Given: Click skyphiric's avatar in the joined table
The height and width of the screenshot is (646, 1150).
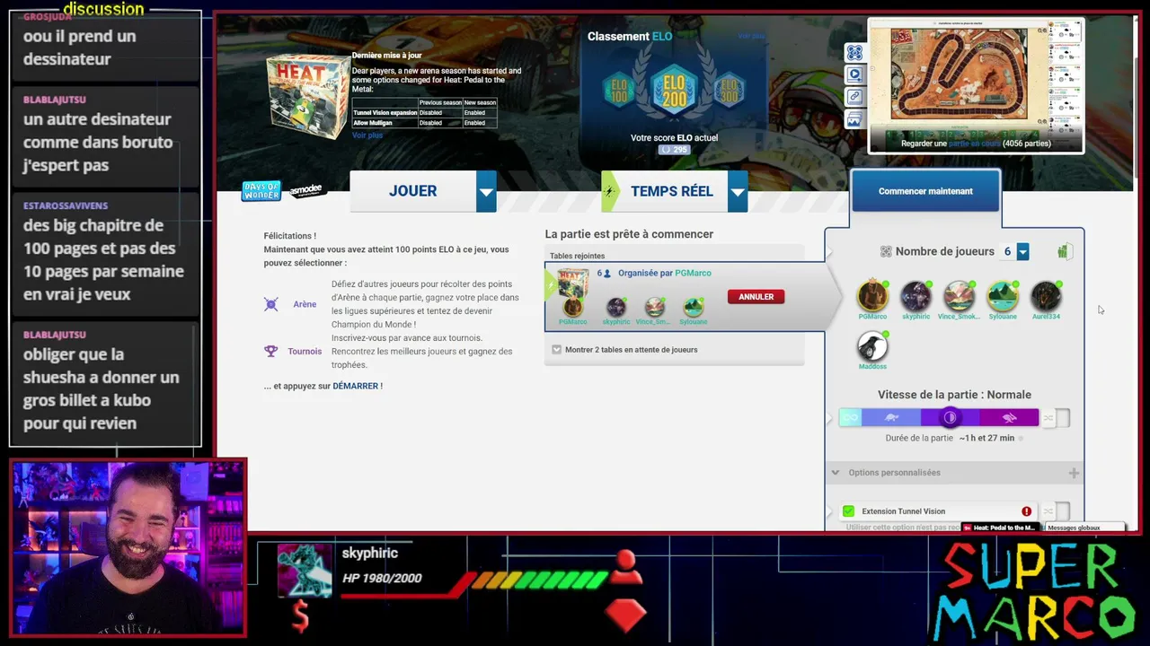Looking at the screenshot, I should click(615, 308).
